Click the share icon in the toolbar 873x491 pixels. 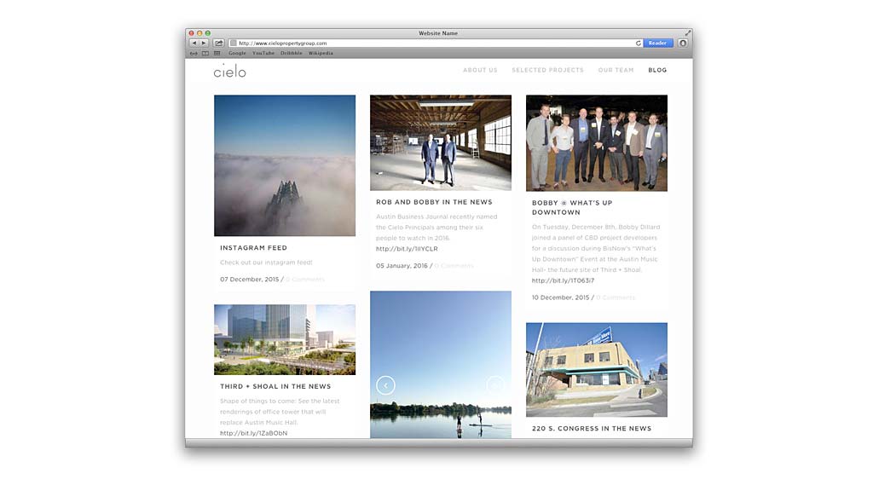pyautogui.click(x=218, y=43)
